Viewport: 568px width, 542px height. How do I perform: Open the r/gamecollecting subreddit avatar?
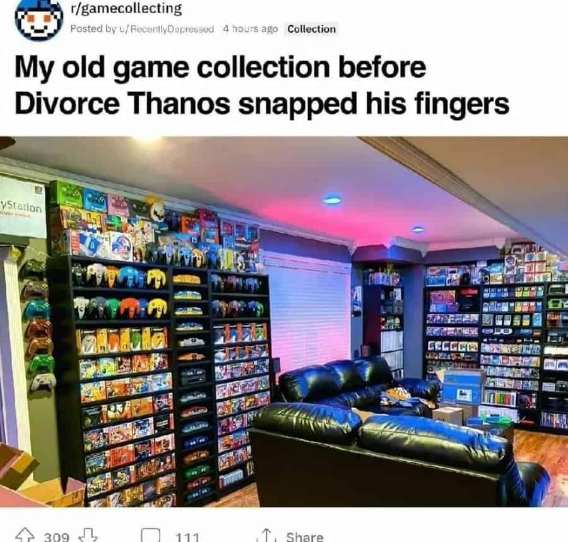[x=38, y=20]
